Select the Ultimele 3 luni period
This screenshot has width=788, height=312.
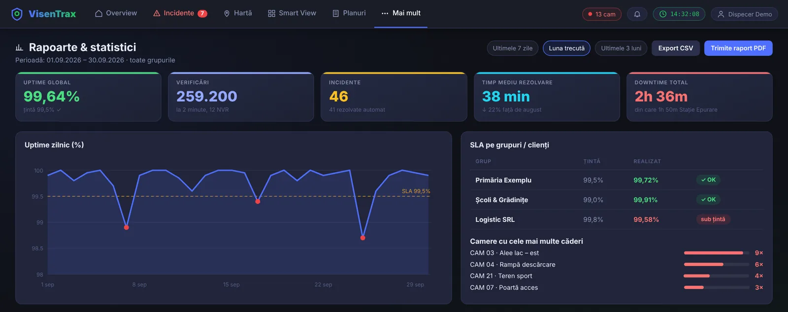621,48
